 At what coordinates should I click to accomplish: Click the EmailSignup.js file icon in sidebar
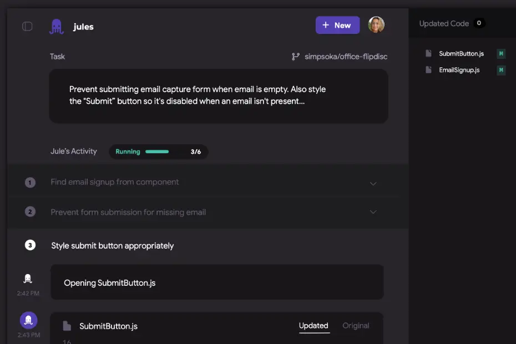(x=428, y=70)
